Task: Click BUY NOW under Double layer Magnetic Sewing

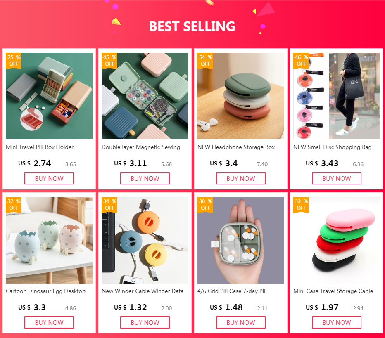Action: coord(145,178)
